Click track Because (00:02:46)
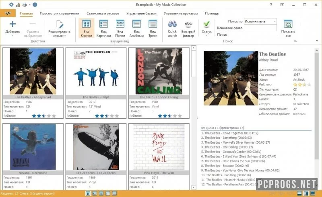 (x=225, y=166)
